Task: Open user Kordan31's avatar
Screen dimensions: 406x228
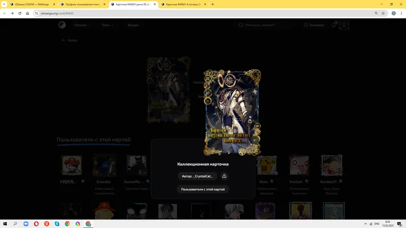Action: 332,165
